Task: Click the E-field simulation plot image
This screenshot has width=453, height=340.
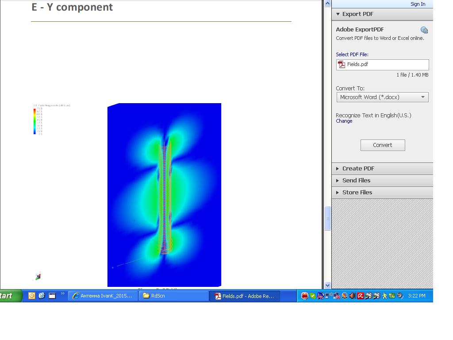Action: [x=164, y=195]
